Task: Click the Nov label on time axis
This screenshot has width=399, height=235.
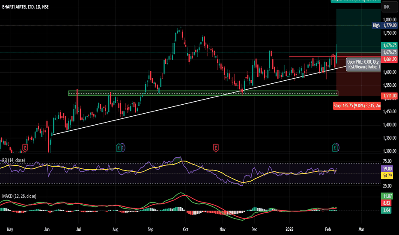Action: (222, 229)
